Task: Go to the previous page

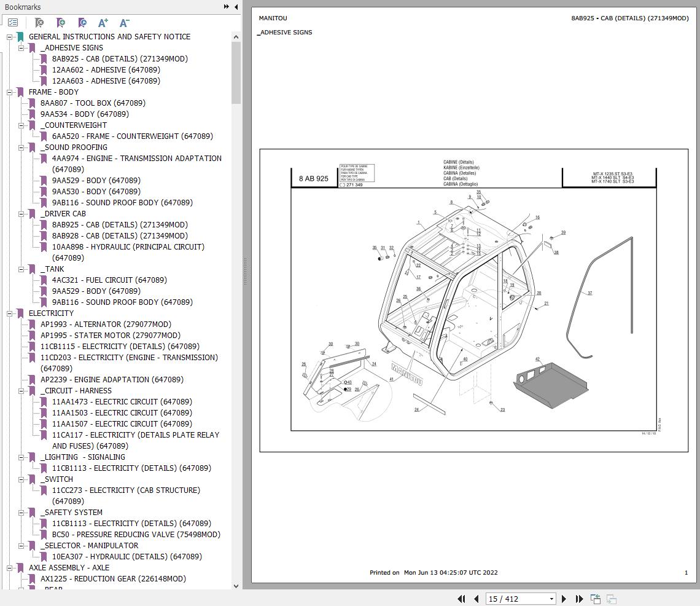Action: tap(476, 599)
